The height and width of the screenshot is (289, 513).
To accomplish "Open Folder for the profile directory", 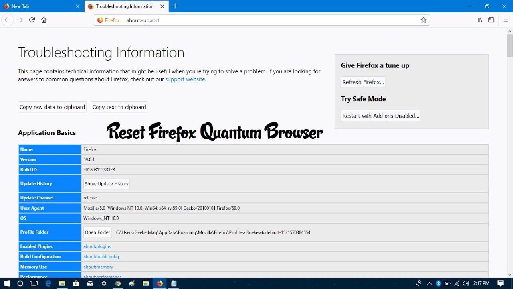I will click(97, 232).
